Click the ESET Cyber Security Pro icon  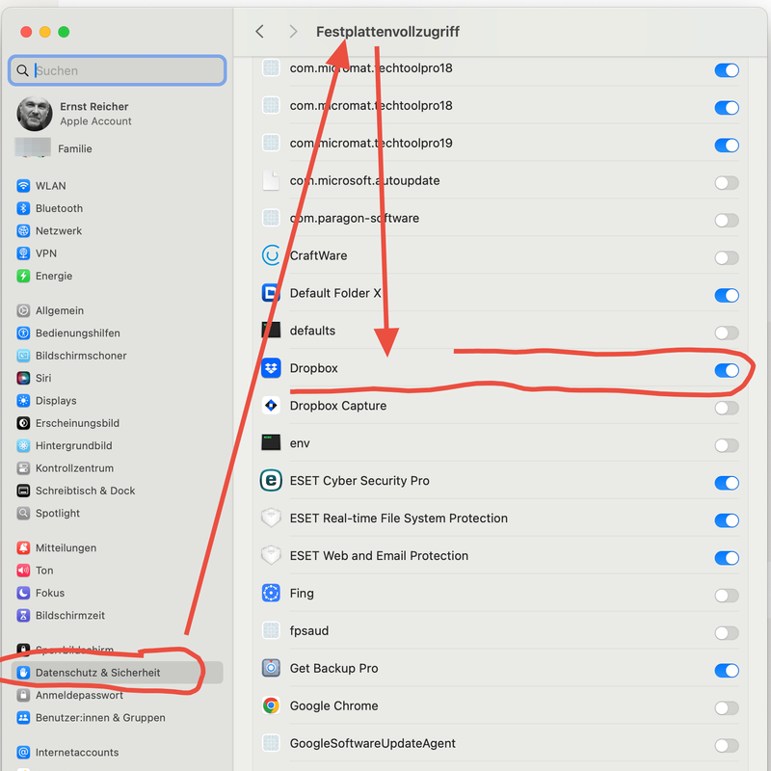(271, 481)
